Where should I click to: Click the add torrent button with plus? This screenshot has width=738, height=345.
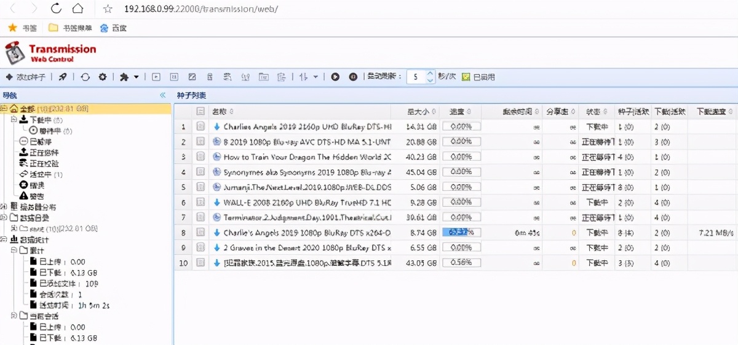[26, 77]
